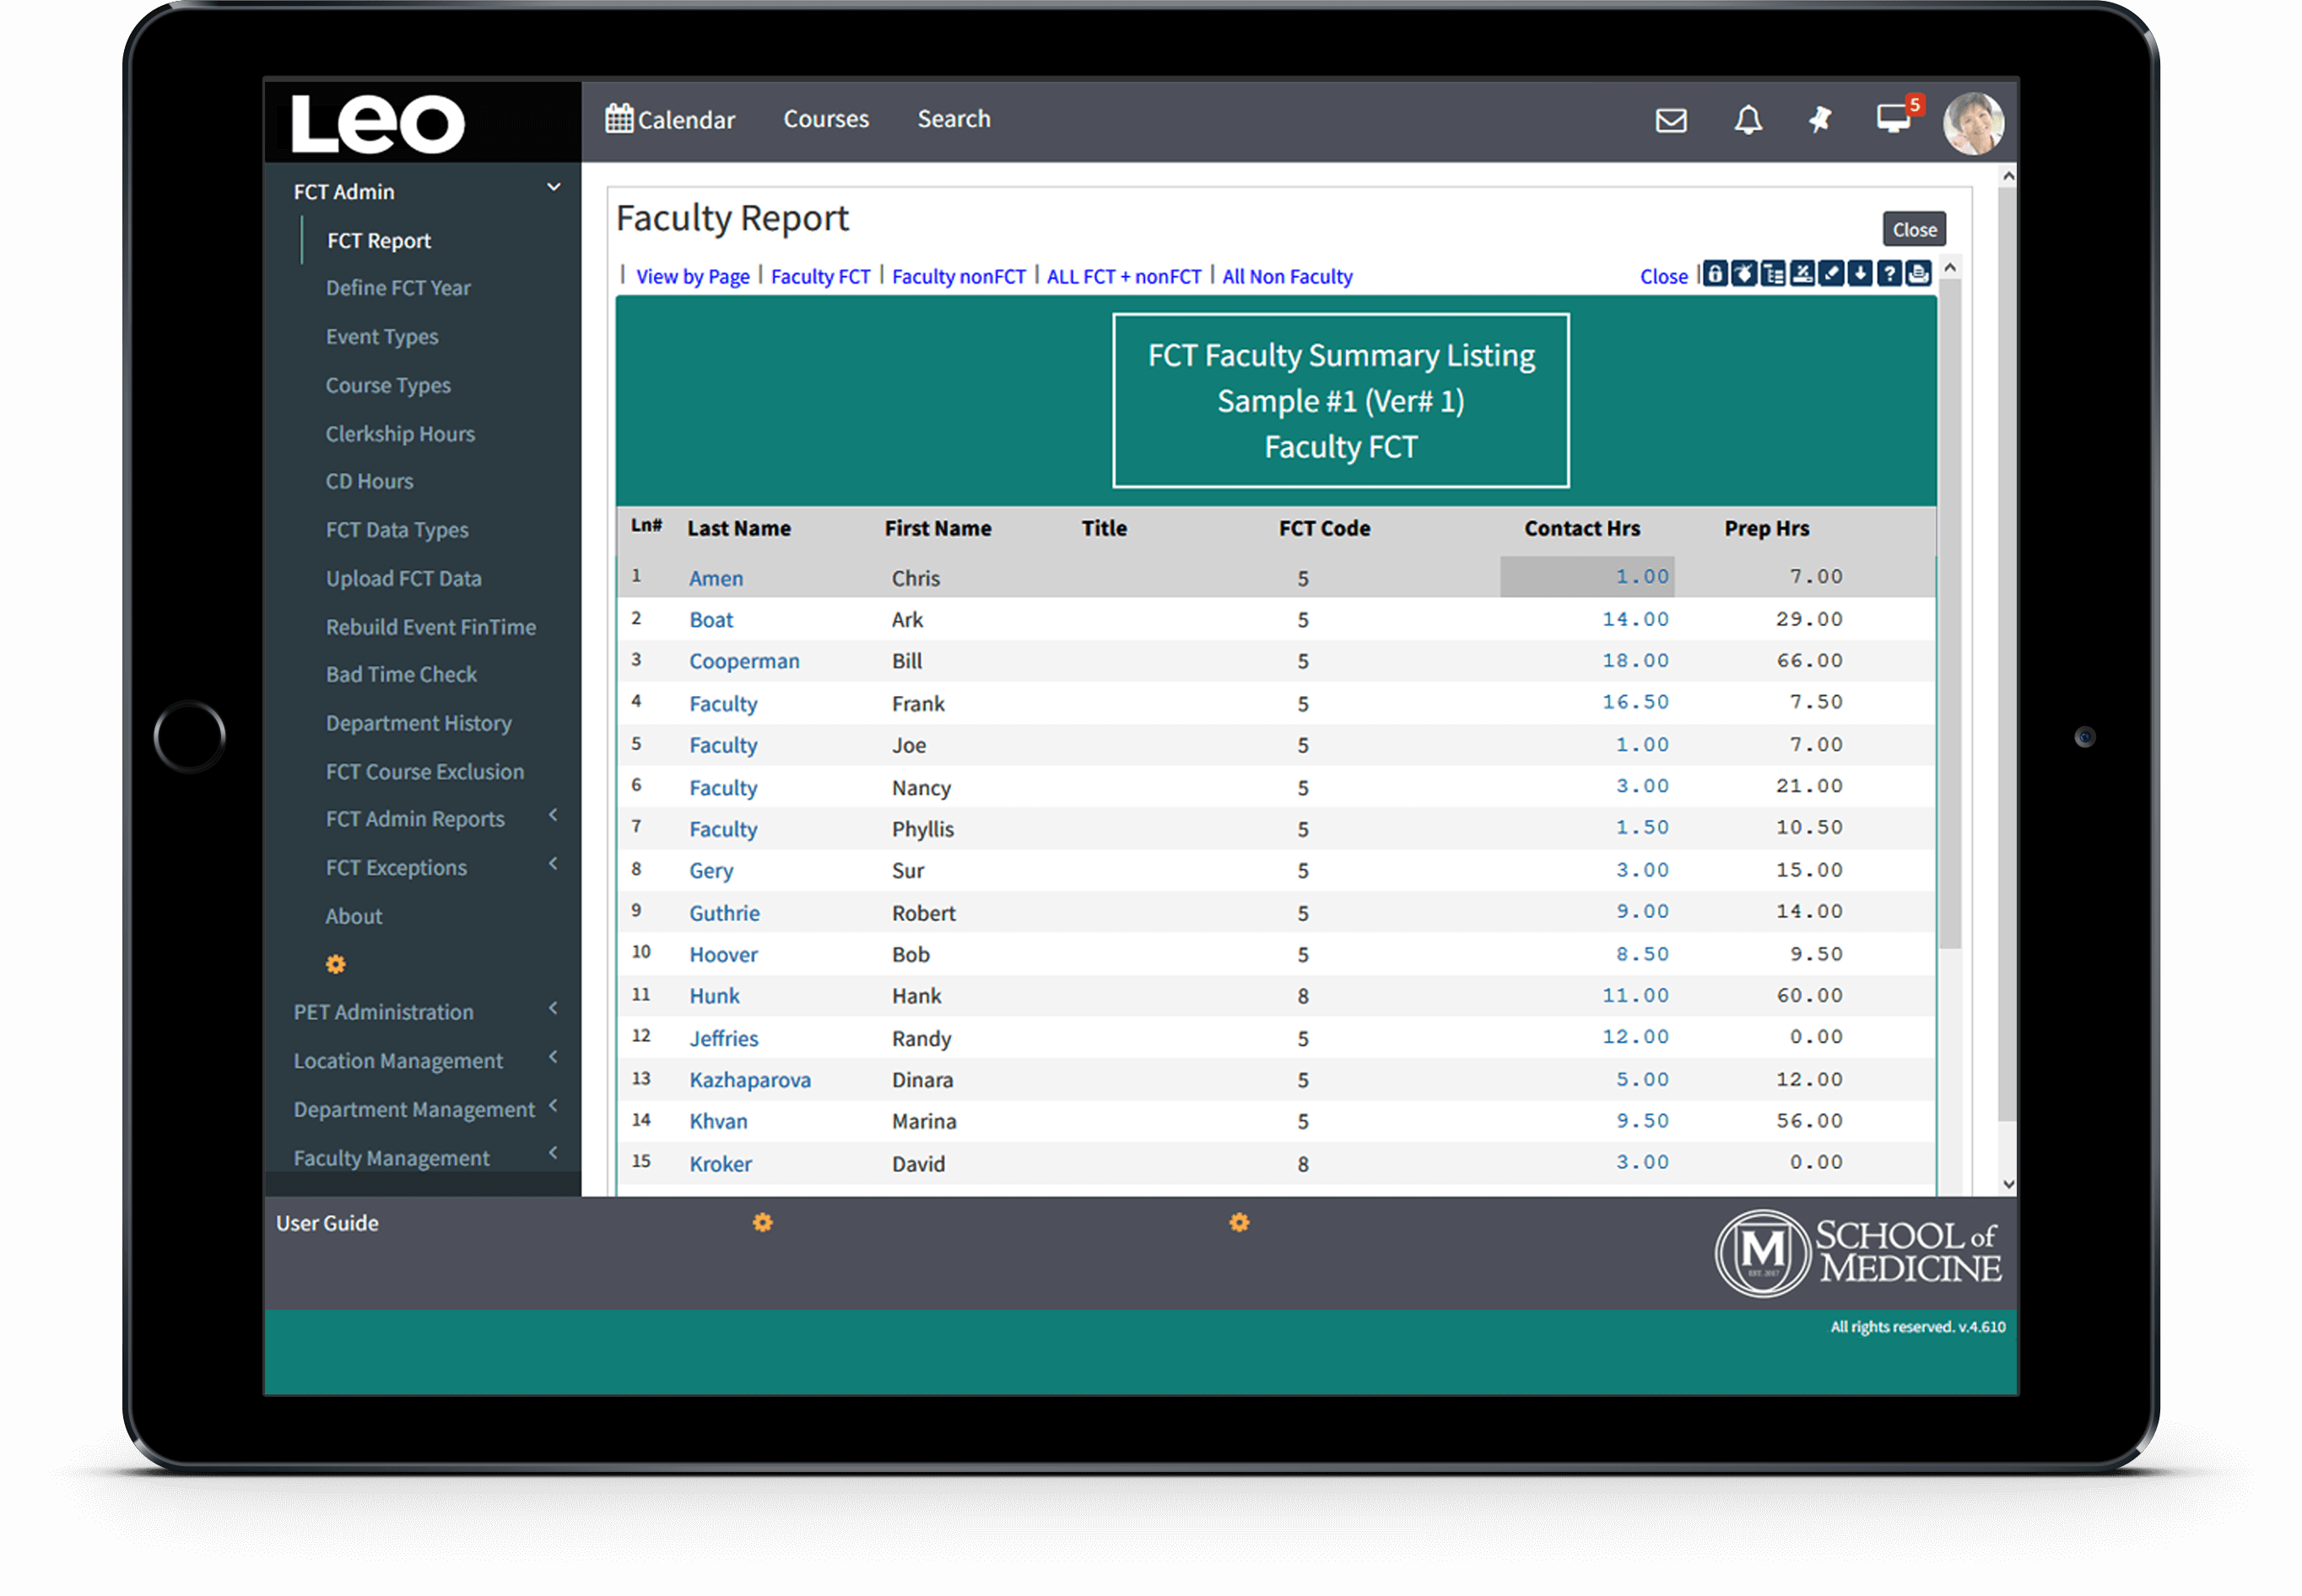Click the question mark help icon

[1889, 274]
